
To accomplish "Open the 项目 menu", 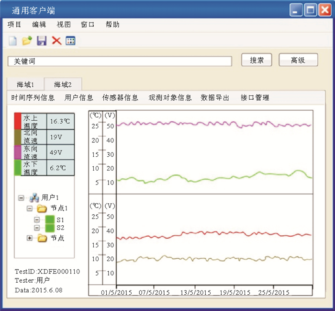I will coord(14,24).
